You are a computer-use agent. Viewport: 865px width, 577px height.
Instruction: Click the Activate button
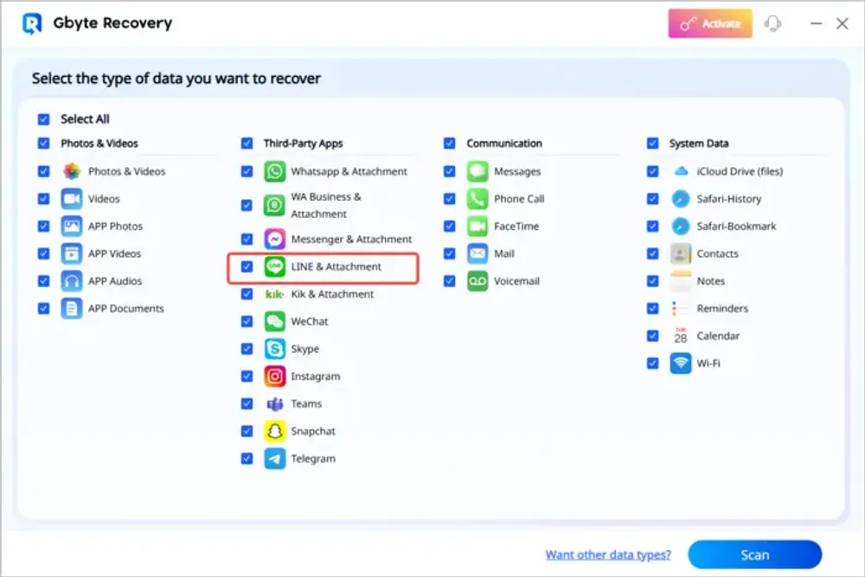coord(710,23)
